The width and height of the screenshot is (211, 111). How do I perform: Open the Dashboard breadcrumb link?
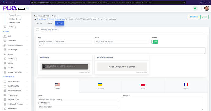[x=42, y=19]
